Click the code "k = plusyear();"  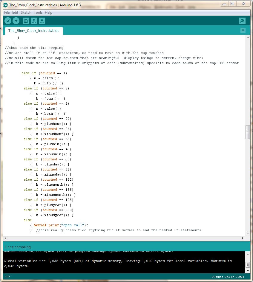[x=52, y=205]
